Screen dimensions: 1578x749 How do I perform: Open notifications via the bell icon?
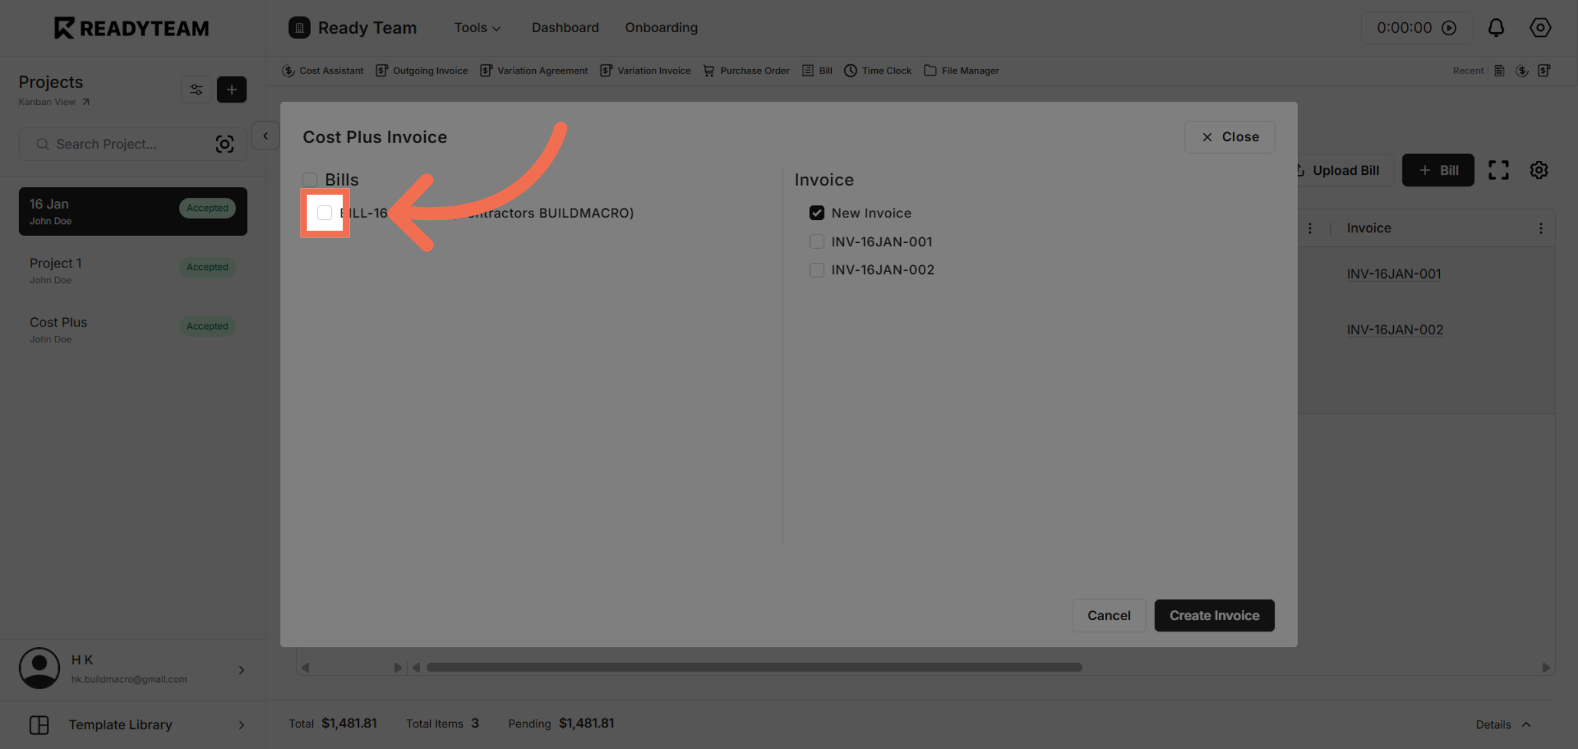[x=1496, y=28]
